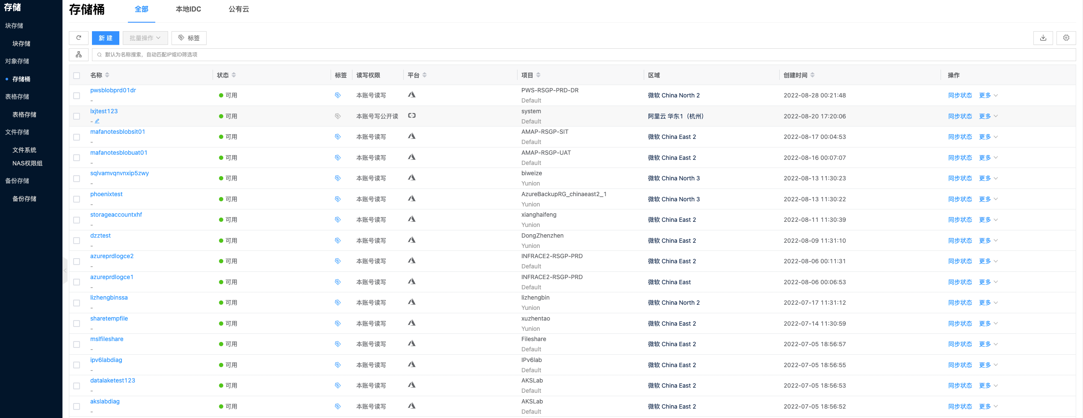Toggle the select-all header checkbox

(x=77, y=76)
